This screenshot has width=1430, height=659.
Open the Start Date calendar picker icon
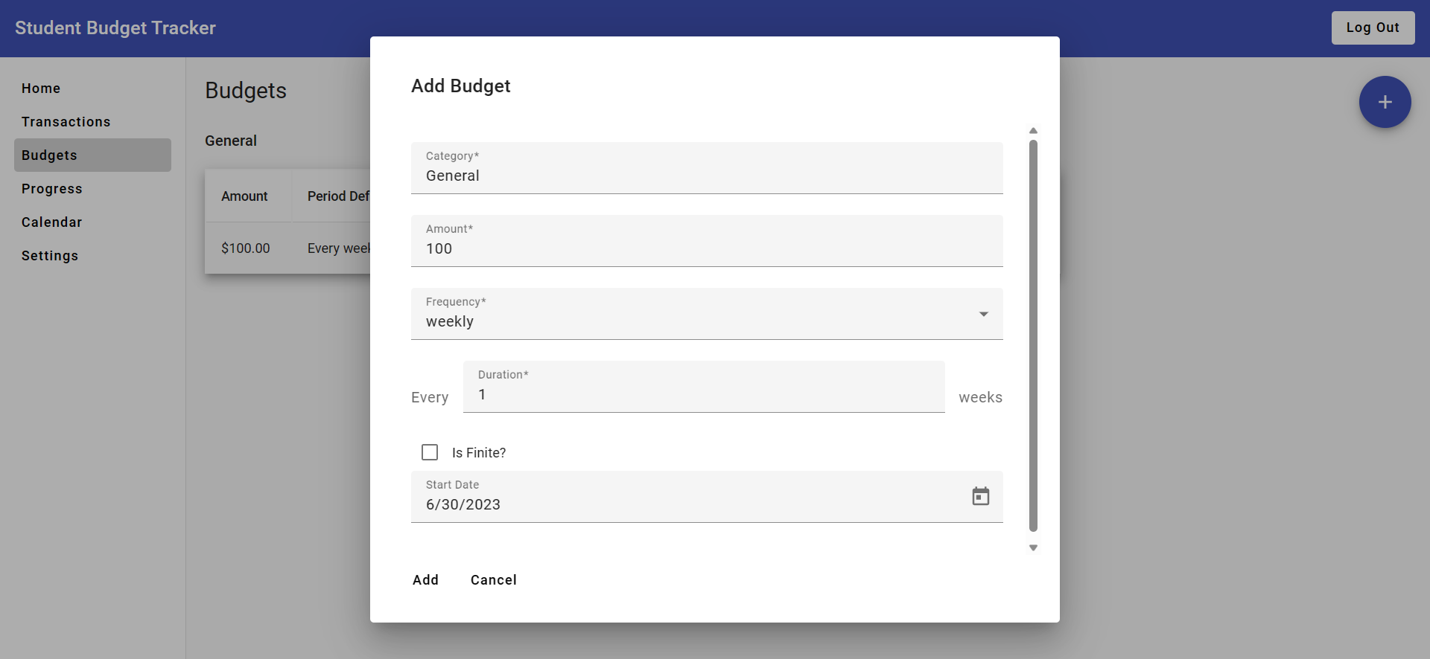click(x=981, y=496)
